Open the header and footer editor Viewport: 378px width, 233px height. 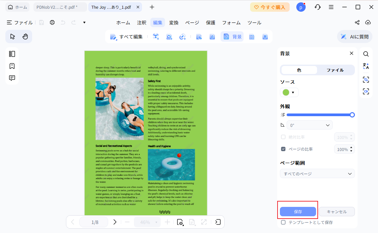pos(252,36)
